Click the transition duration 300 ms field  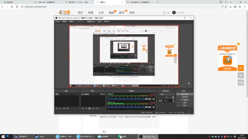click(x=168, y=101)
